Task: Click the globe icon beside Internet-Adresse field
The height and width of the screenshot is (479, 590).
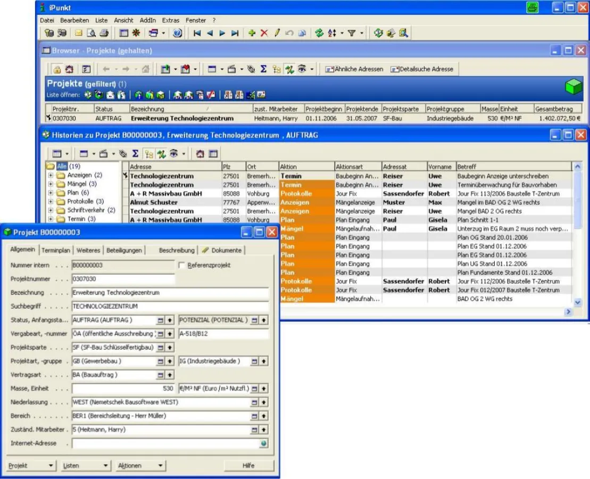Action: [x=264, y=443]
